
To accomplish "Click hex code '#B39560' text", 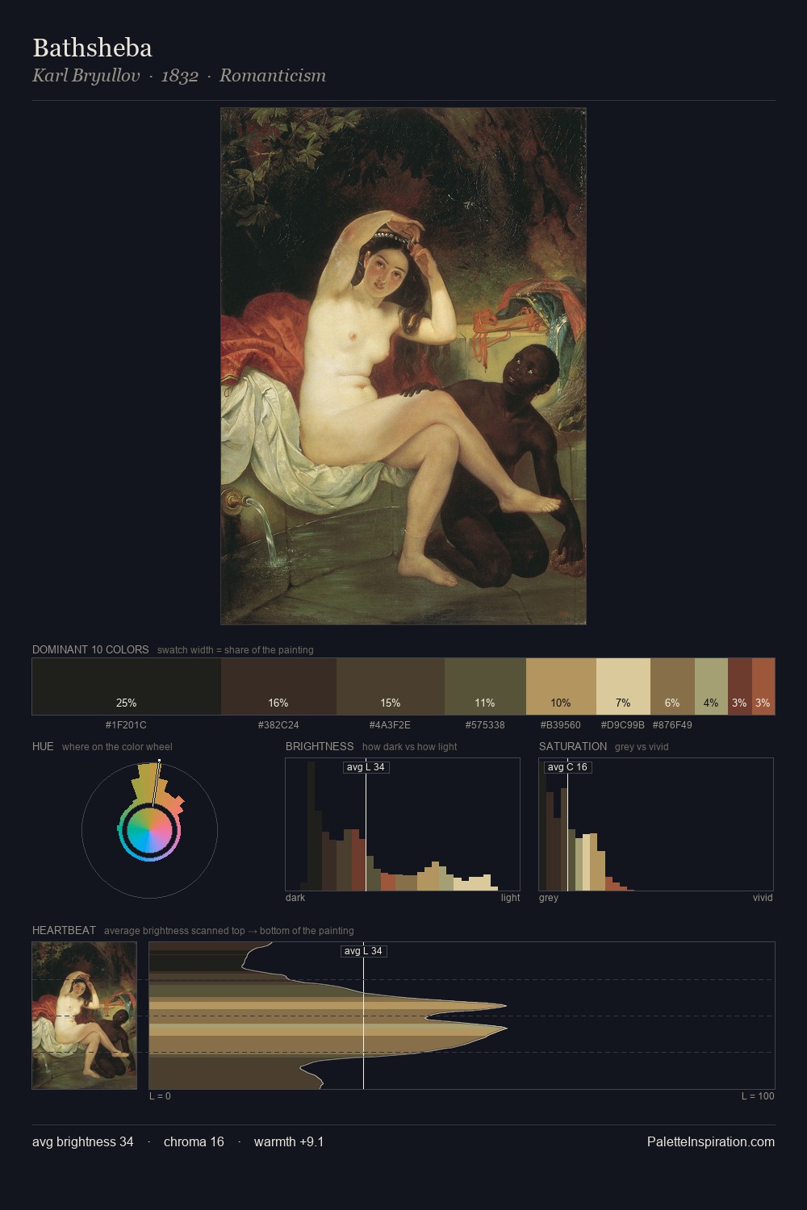I will pyautogui.click(x=561, y=725).
